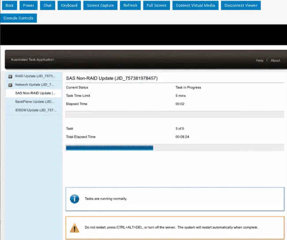The image size is (287, 240).
Task: Select IDSDM Update task in sidebar
Action: [x=34, y=110]
